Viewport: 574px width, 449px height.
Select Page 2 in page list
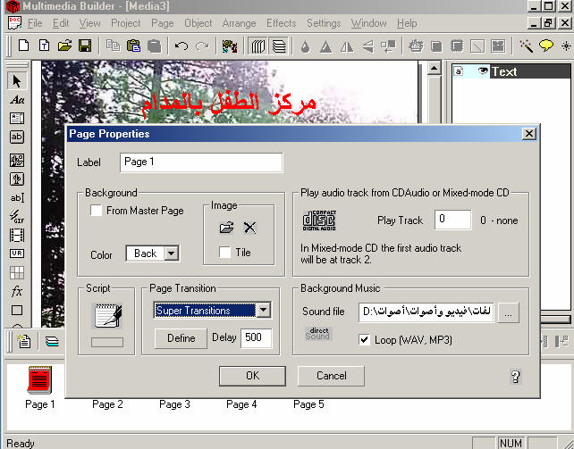107,404
